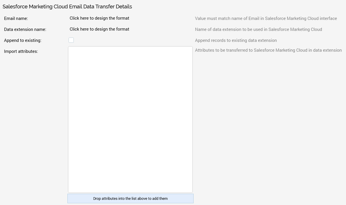
Task: Click the Salesforce Marketing Cloud details heading
Action: click(67, 6)
